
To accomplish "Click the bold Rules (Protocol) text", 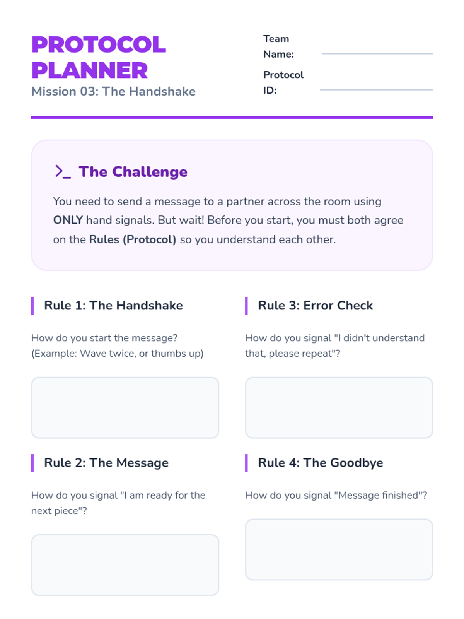I will coord(133,239).
